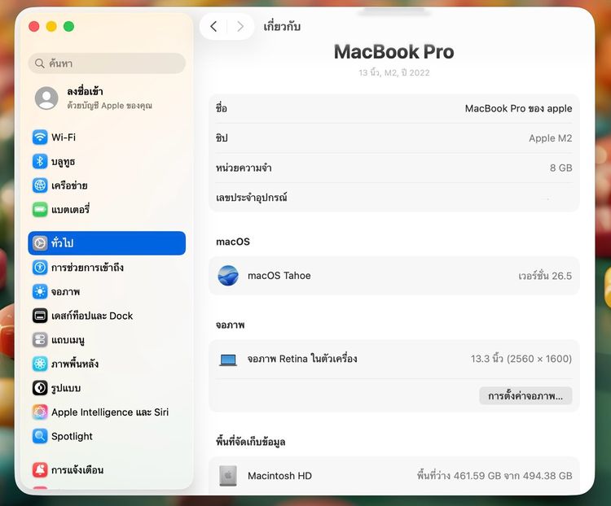Click the ชื่อ row label

[x=222, y=108]
